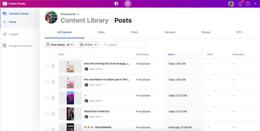Expand the Post Status filter dropdown
Viewport: 260px width, 131px height.
tap(60, 45)
